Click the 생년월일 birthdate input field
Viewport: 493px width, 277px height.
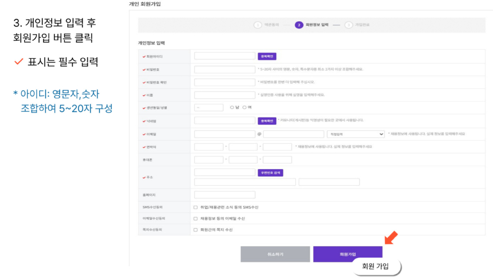(208, 107)
